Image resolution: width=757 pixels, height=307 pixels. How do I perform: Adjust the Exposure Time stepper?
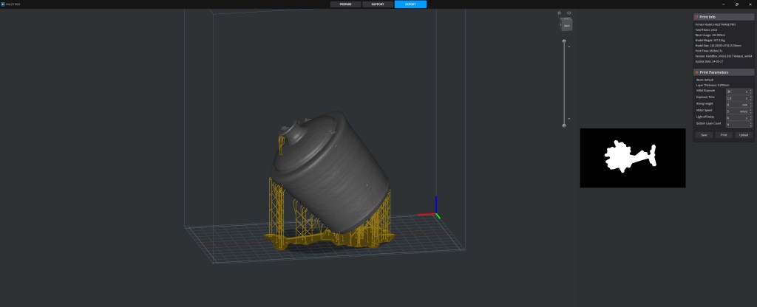coord(750,97)
